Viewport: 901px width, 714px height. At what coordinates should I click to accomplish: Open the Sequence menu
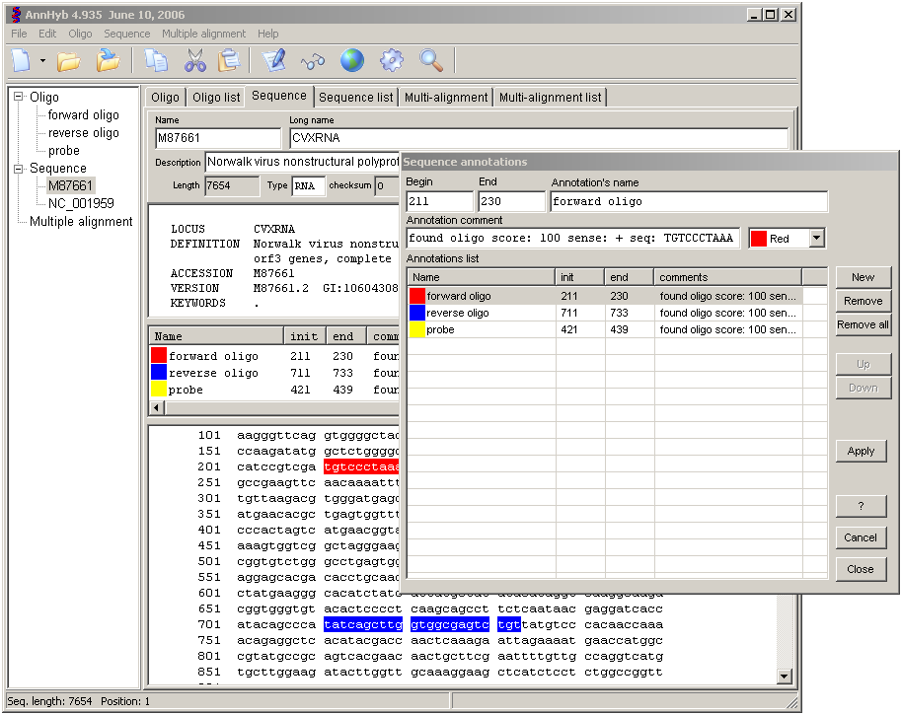pyautogui.click(x=126, y=34)
